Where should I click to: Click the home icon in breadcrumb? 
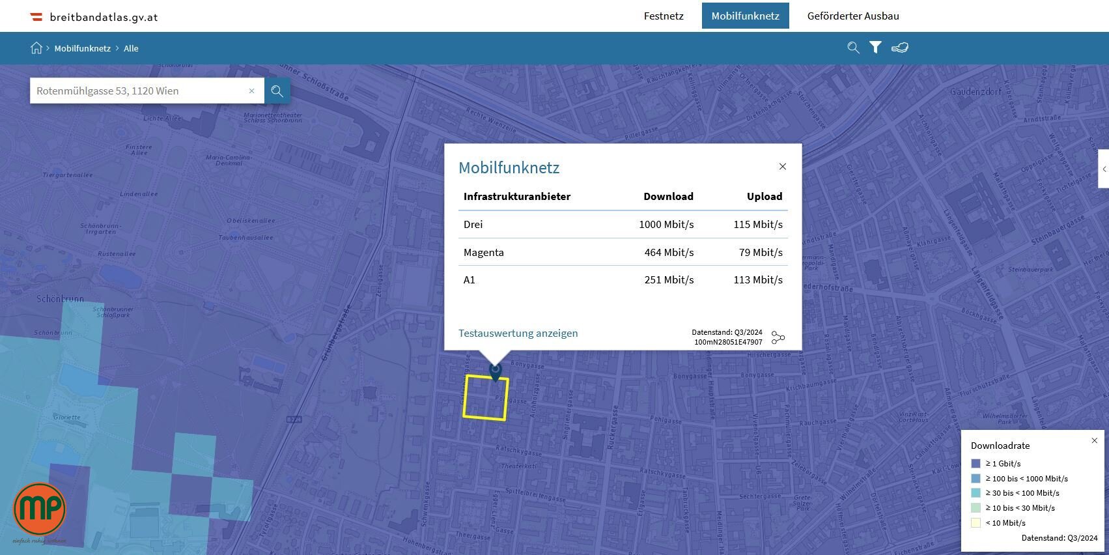36,48
